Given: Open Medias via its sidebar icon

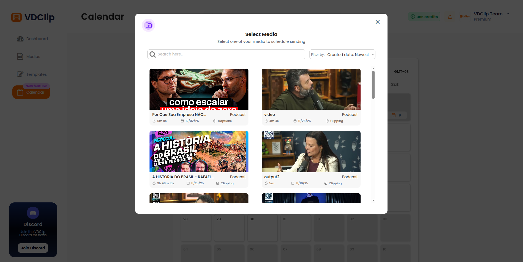Looking at the screenshot, I should (20, 56).
